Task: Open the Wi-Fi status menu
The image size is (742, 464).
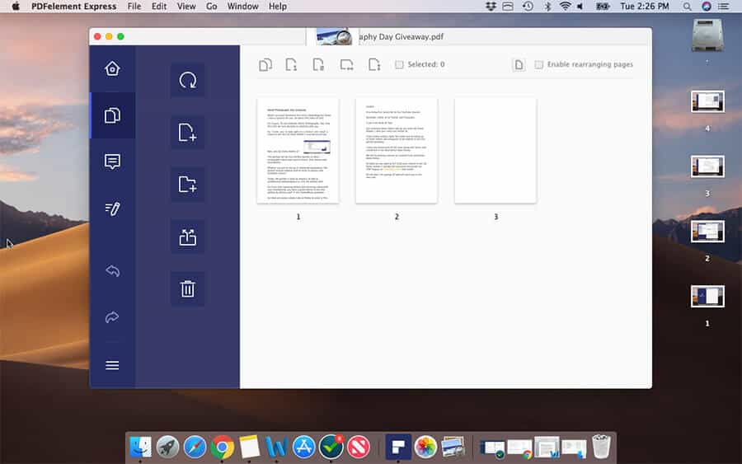Action: point(565,6)
